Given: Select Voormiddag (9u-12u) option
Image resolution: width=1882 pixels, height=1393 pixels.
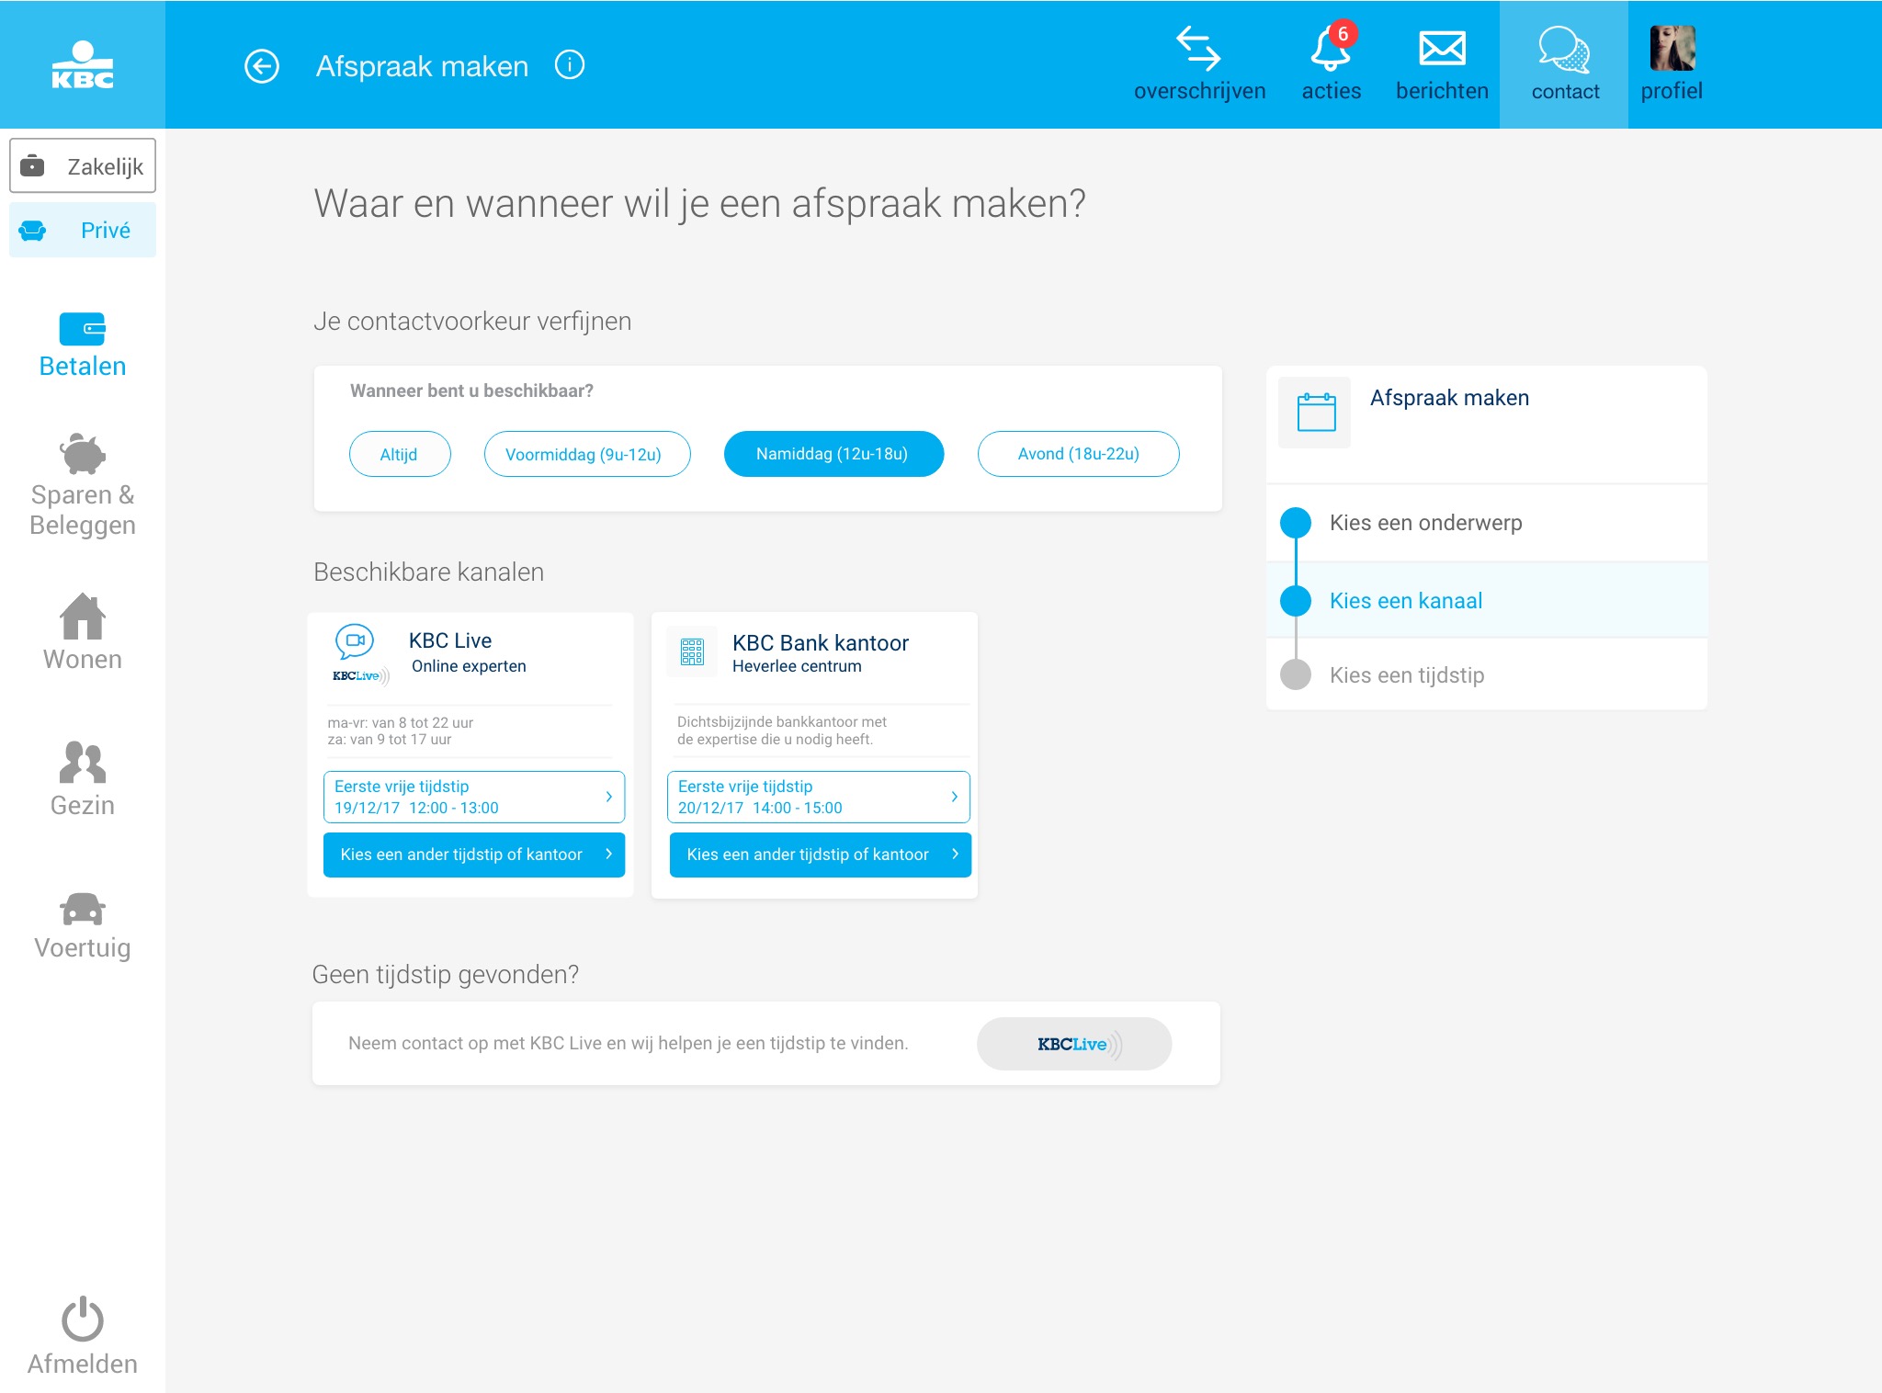Looking at the screenshot, I should (587, 454).
